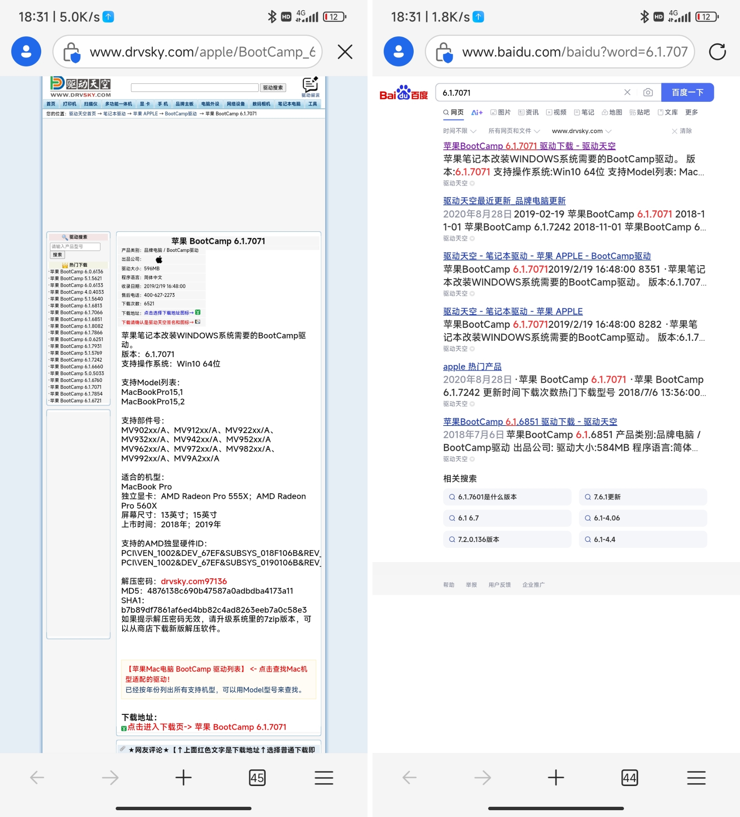Viewport: 740px width, 817px height.
Task: Tap the profile avatar beside the address bar
Action: point(26,51)
